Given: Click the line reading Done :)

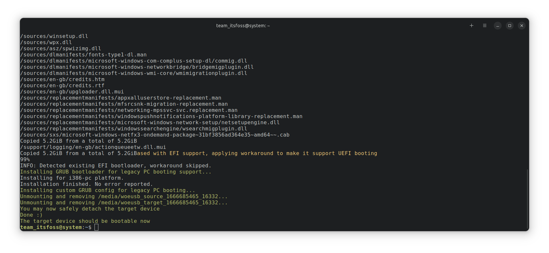Looking at the screenshot, I should click(31, 215).
